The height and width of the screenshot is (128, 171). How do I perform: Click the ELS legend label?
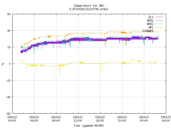151,17
